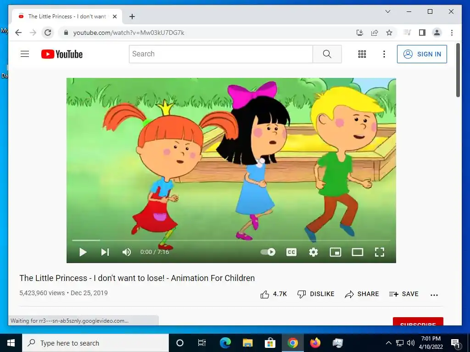Sign in to YouTube
470x352 pixels.
click(x=422, y=54)
